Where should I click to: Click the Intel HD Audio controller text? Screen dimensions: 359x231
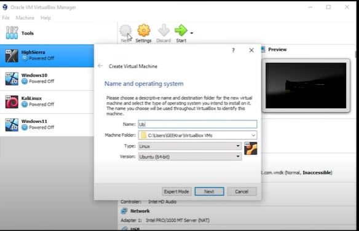(x=162, y=202)
